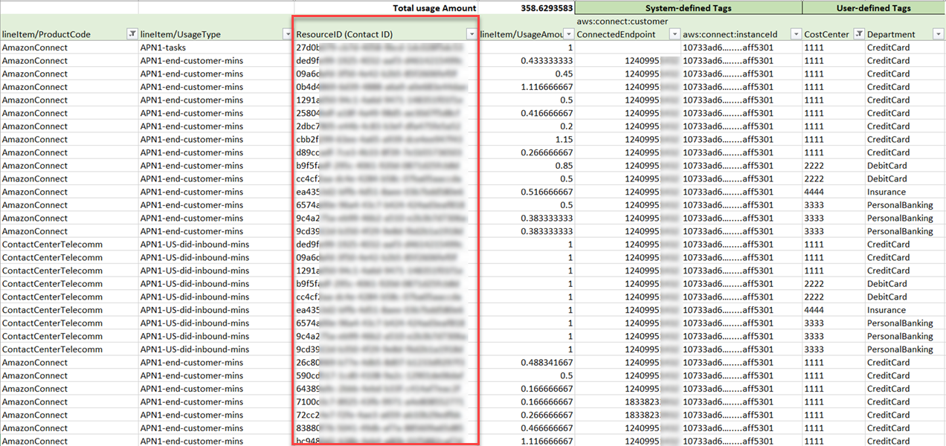Click the lineItem/UsageAmount filter arrow
Viewport: 946px width, 446px height.
[570, 33]
